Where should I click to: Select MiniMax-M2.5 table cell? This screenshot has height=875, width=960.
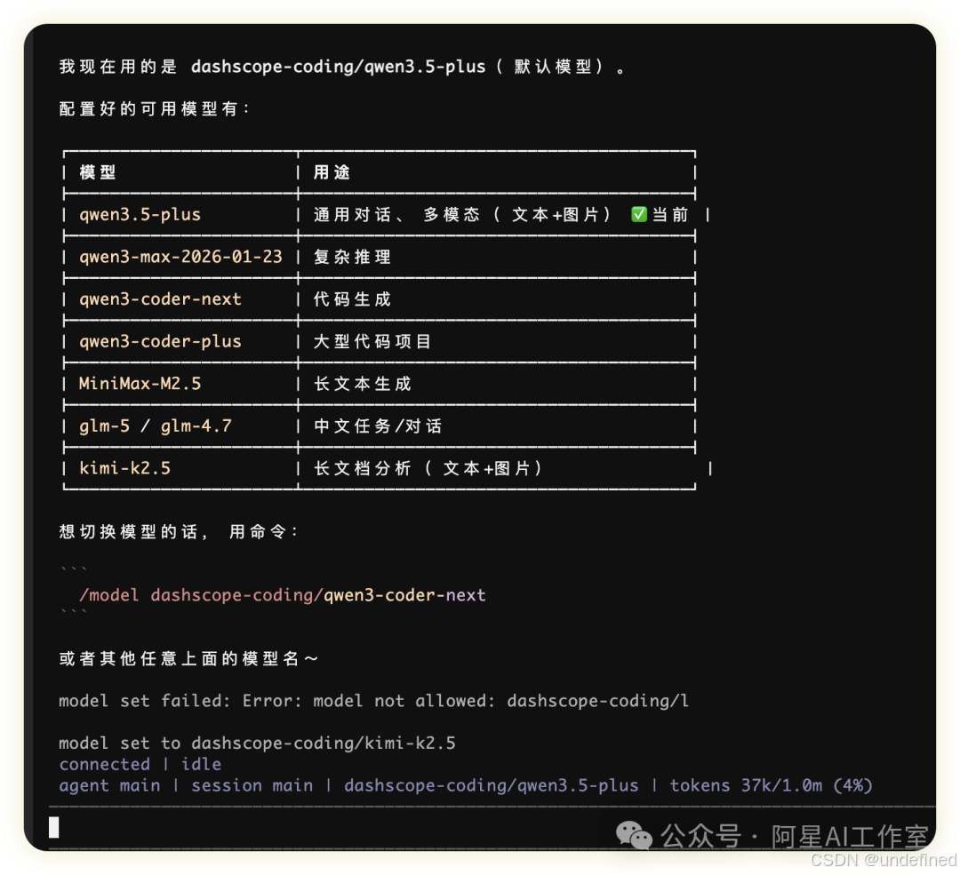[x=140, y=384]
